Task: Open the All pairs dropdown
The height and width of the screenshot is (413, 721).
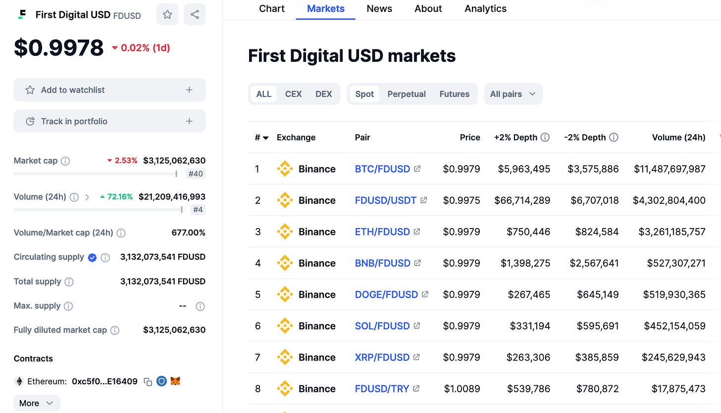Action: [x=514, y=94]
